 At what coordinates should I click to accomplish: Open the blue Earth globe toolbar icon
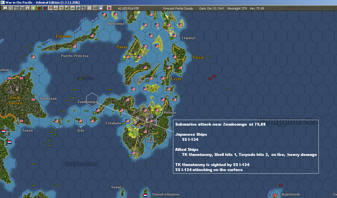click(78, 8)
